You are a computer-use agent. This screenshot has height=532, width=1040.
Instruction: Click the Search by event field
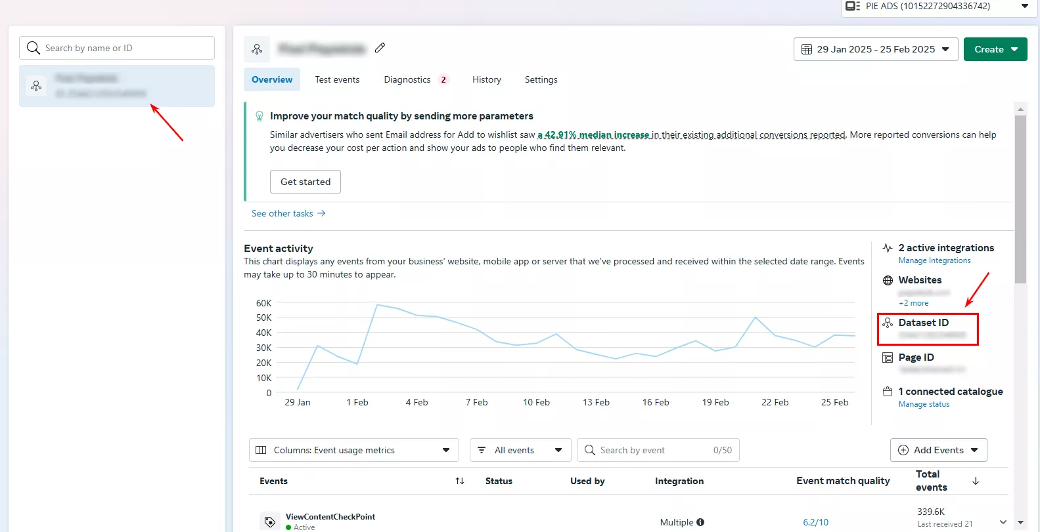[658, 450]
